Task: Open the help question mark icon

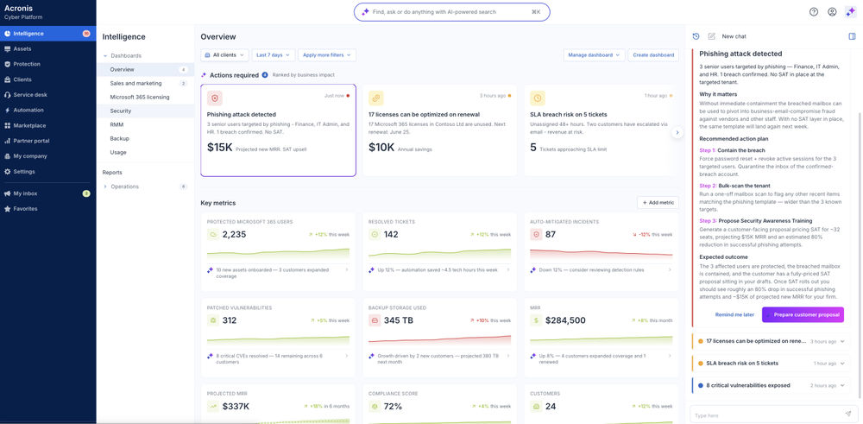Action: click(814, 12)
